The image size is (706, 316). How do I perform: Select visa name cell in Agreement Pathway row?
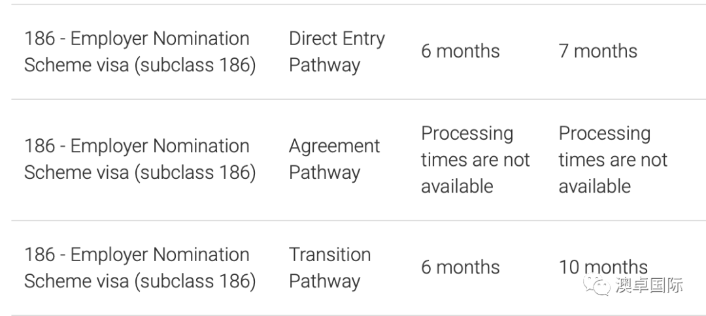point(140,159)
